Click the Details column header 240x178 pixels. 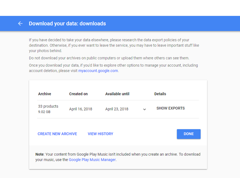click(x=160, y=94)
